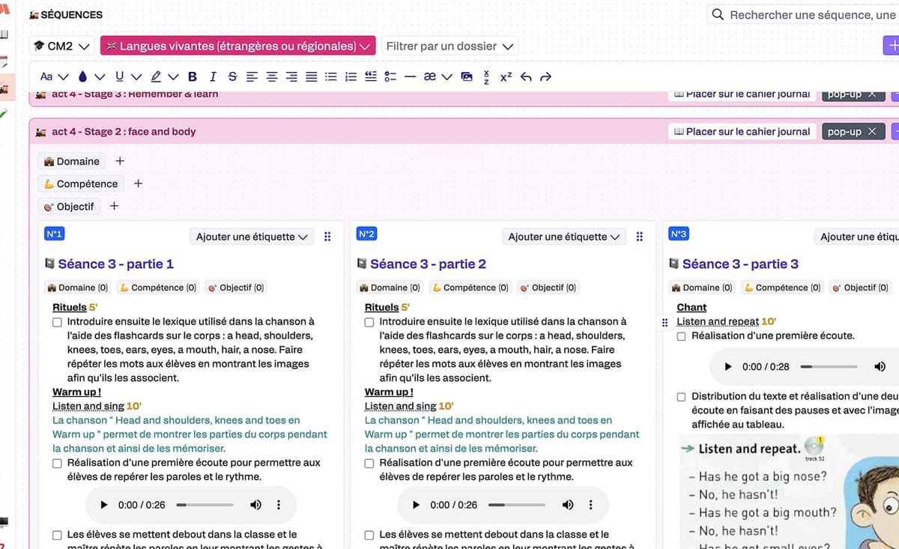Expand the 'Filtrer par un dossier' dropdown
Image resolution: width=899 pixels, height=549 pixels.
449,46
